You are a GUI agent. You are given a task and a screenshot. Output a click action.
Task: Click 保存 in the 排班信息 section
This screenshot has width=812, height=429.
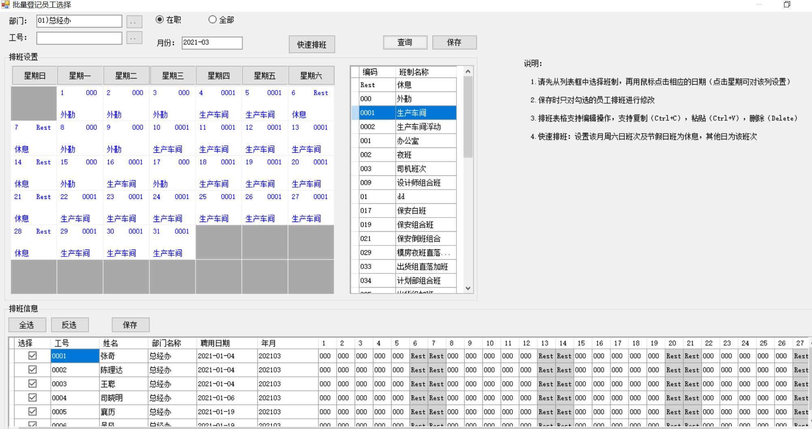click(131, 324)
